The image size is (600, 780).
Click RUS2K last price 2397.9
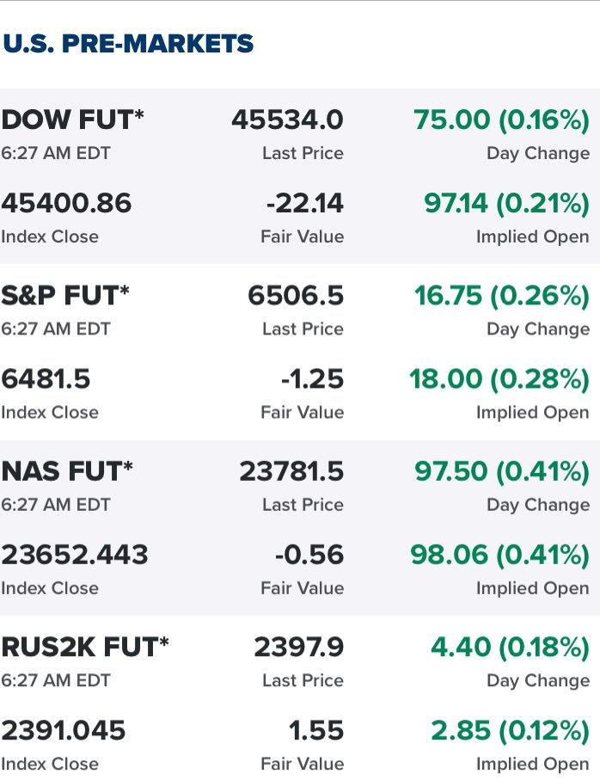298,647
